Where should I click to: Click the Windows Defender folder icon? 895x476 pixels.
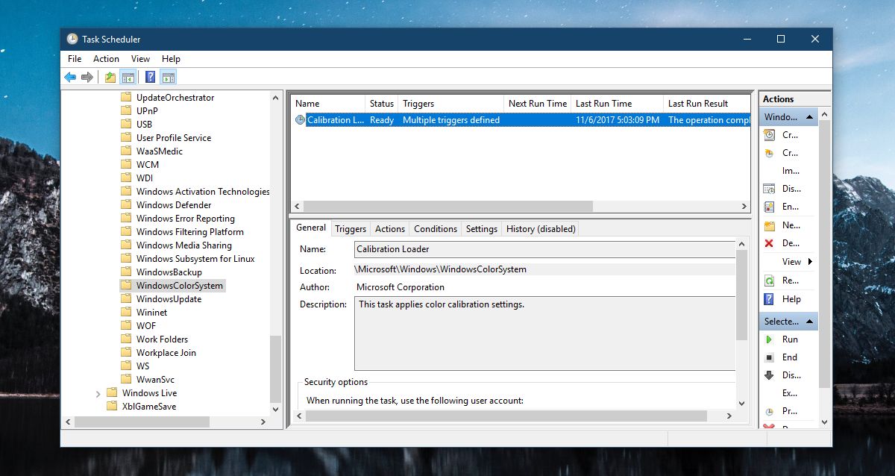126,205
